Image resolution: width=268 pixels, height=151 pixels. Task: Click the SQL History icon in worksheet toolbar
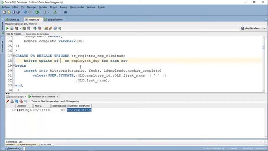point(55,28)
